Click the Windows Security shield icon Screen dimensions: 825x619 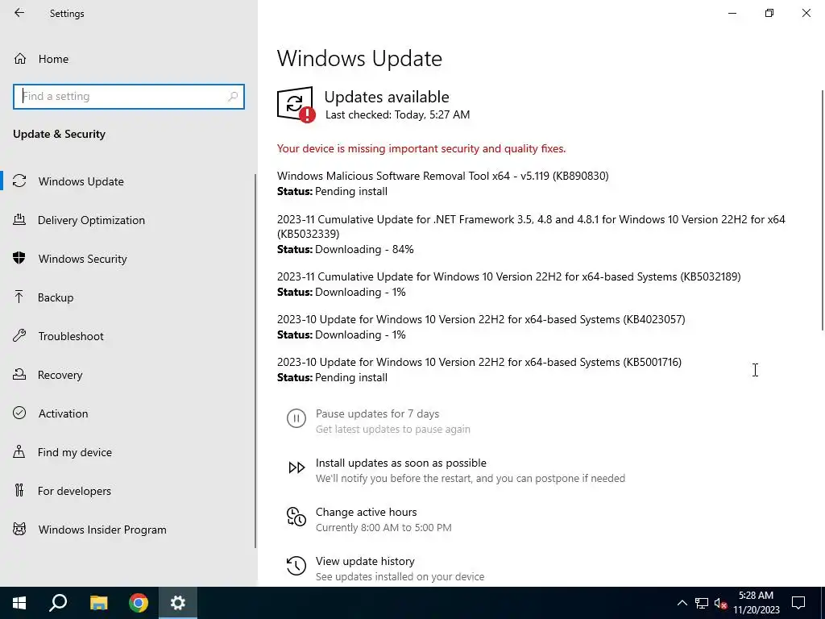19,258
